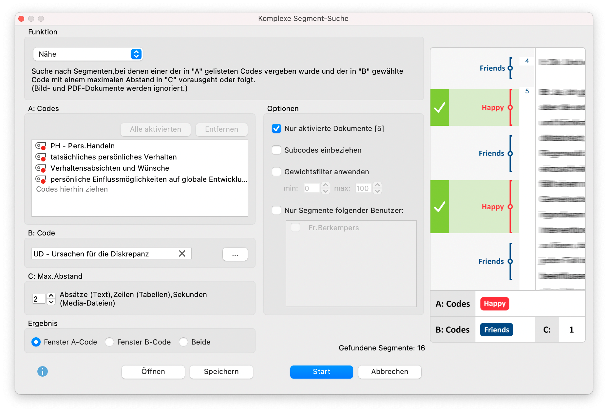
Task: Increase the min weight stepper
Action: tap(326, 185)
